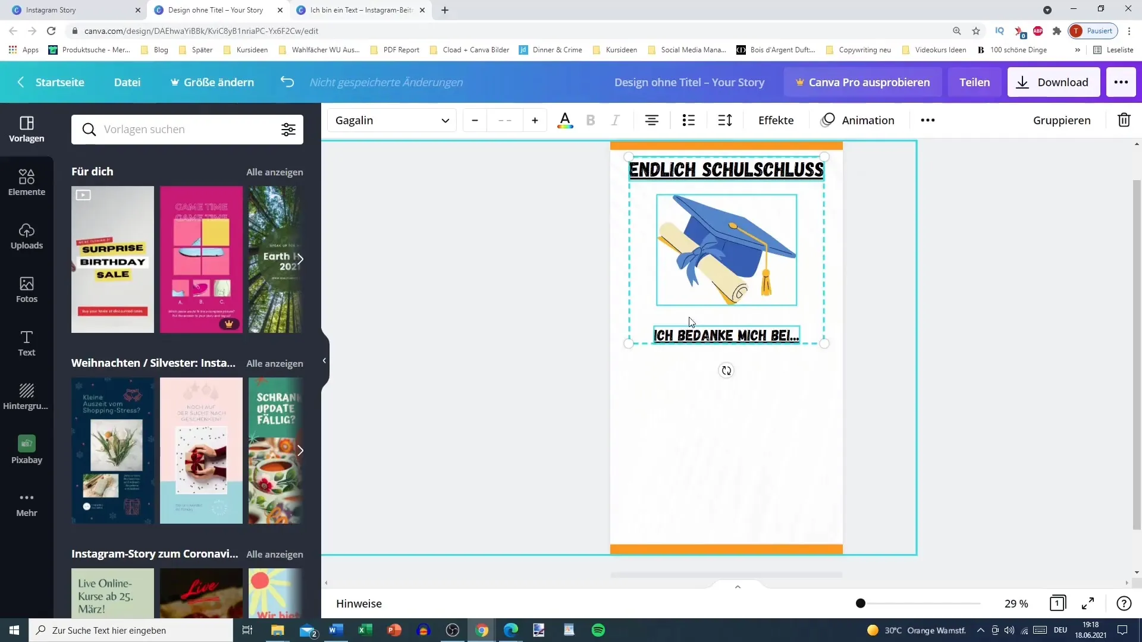Increase font size with plus button
The width and height of the screenshot is (1142, 642).
pyautogui.click(x=535, y=120)
